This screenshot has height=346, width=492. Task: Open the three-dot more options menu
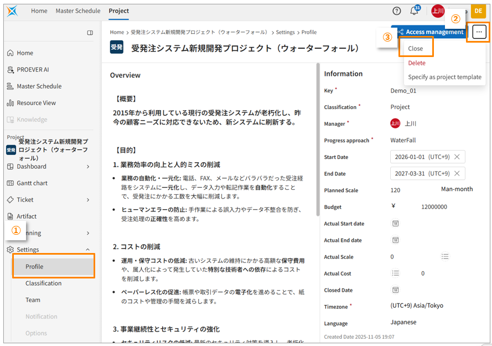point(479,32)
